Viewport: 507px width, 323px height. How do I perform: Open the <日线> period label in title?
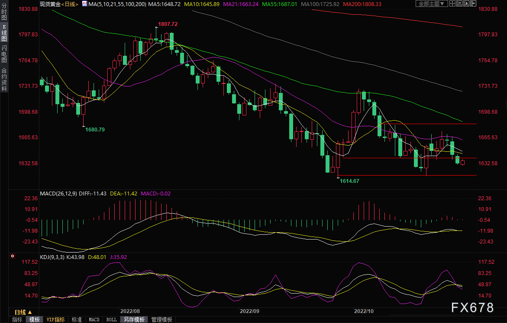70,4
